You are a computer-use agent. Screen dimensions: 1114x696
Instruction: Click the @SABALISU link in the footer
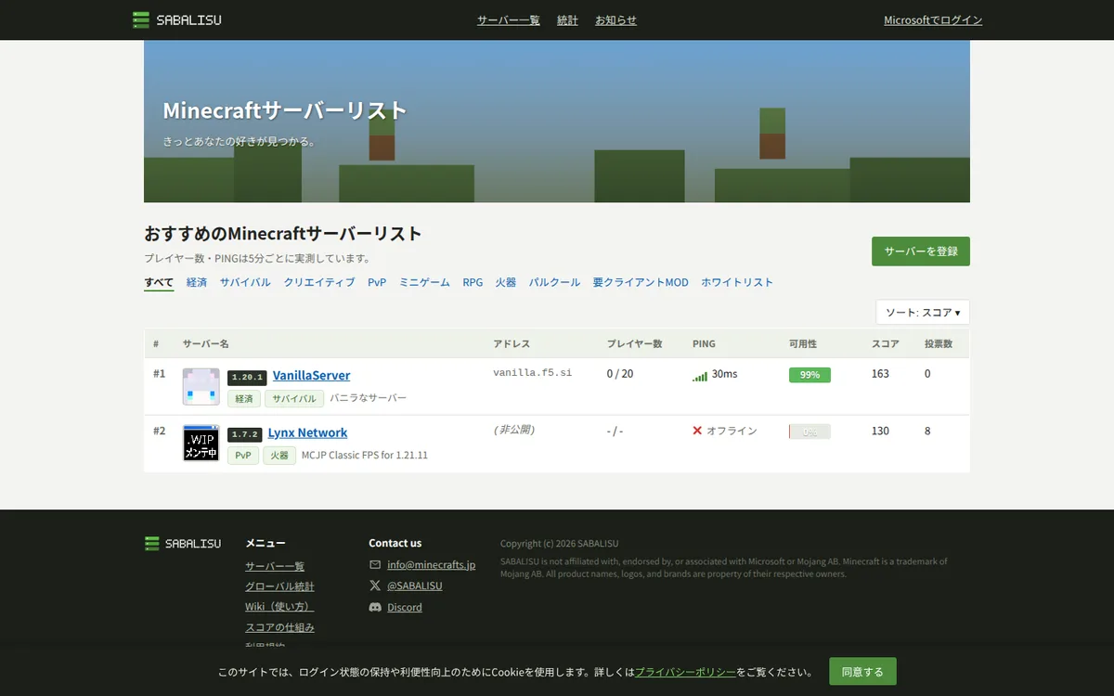(x=415, y=586)
